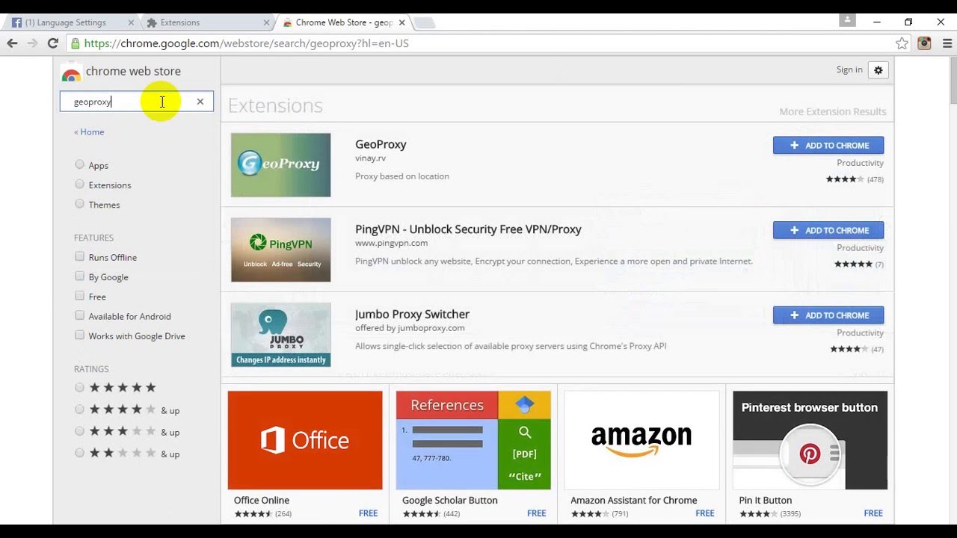Click Amazon Assistant for Chrome title

pos(634,501)
